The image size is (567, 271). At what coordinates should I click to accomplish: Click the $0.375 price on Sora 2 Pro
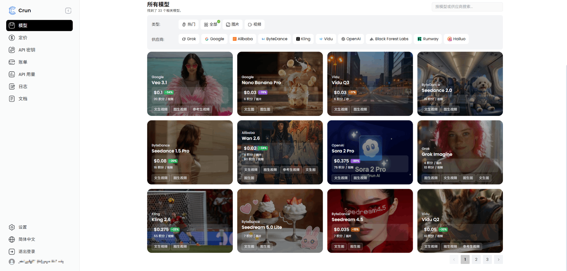click(x=341, y=161)
